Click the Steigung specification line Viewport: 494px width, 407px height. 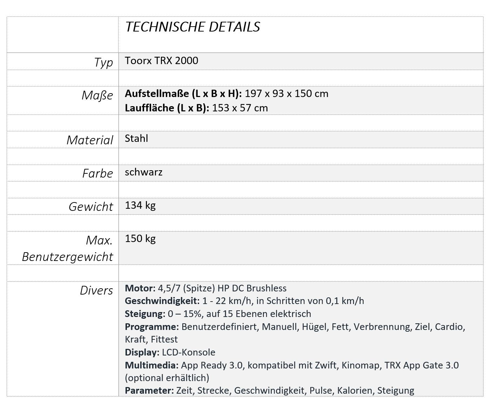218,314
